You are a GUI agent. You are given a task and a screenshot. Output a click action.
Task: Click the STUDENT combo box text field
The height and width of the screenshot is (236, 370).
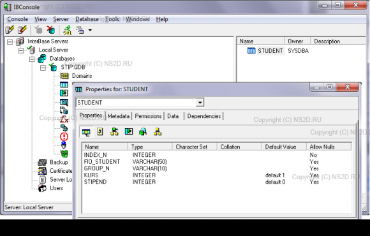pos(137,103)
